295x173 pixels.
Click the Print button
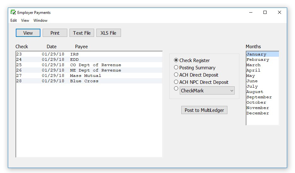55,33
